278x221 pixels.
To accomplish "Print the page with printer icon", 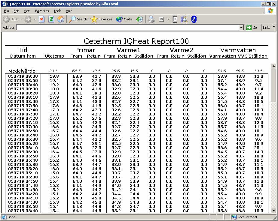I will point(151,19).
